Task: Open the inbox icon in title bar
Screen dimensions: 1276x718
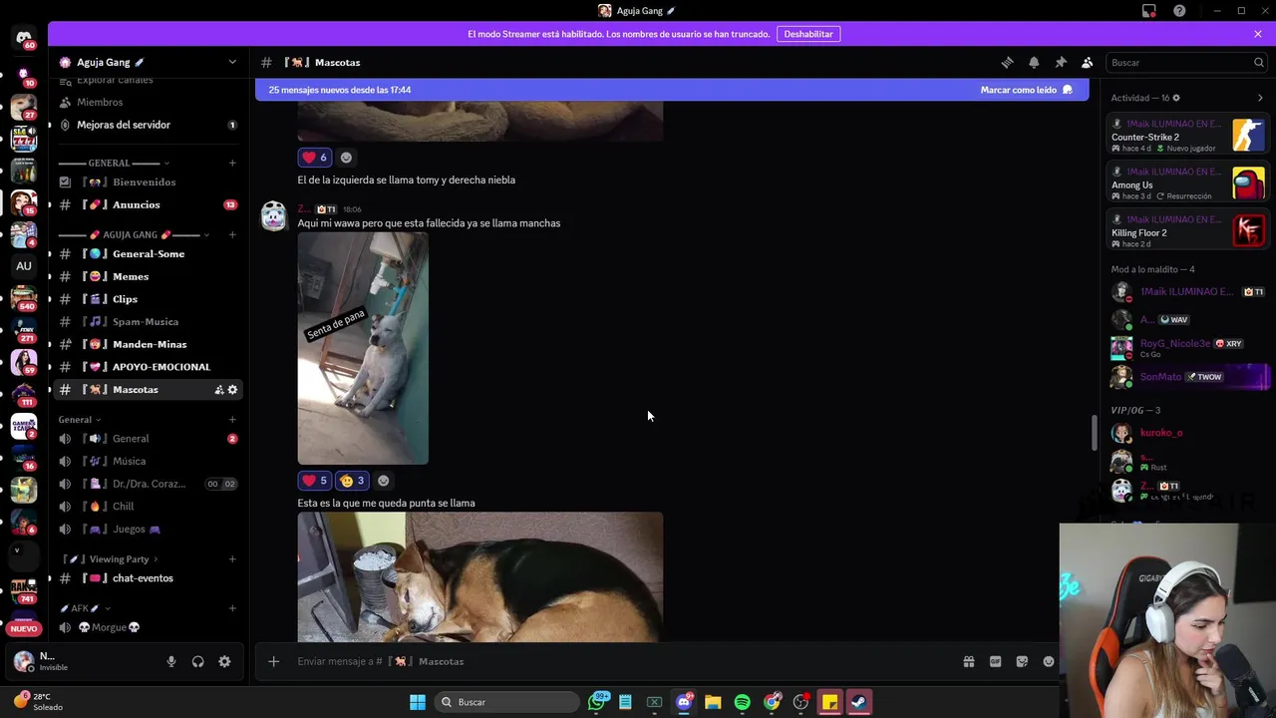Action: (1149, 11)
